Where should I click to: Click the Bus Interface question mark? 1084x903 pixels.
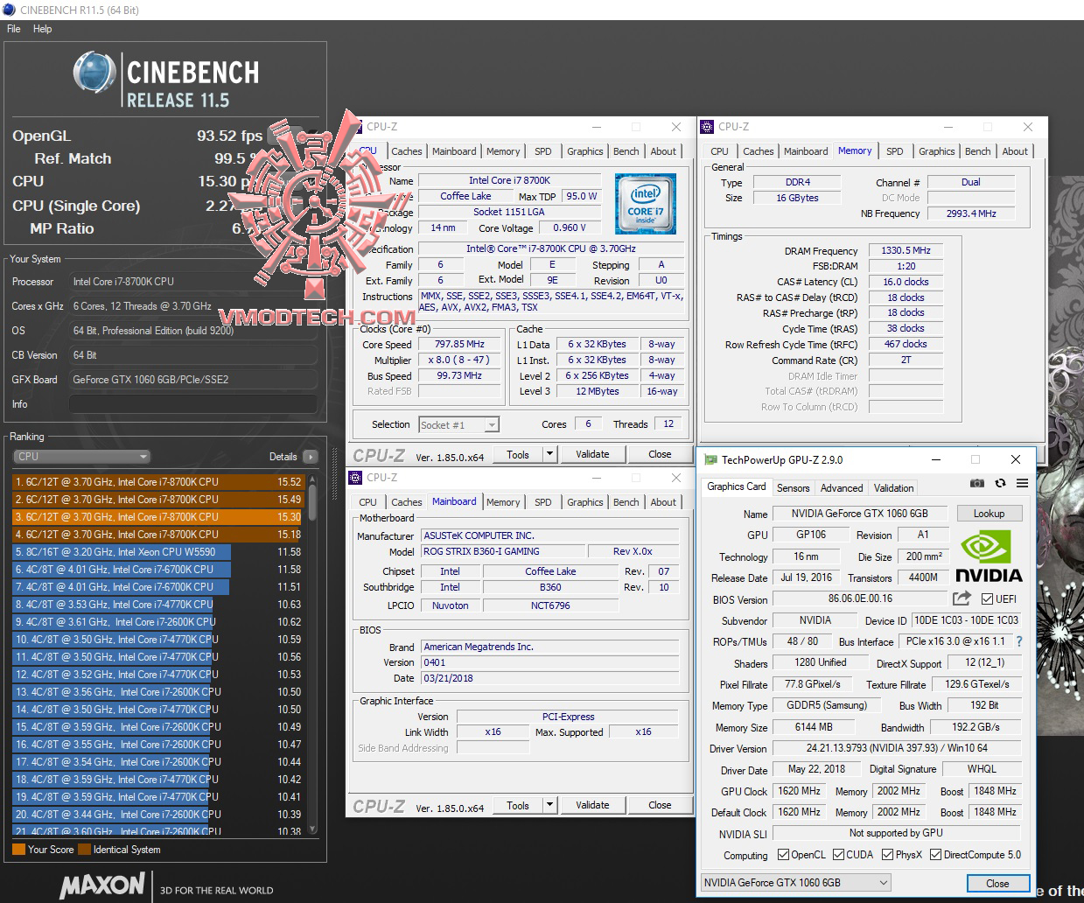tap(1018, 641)
